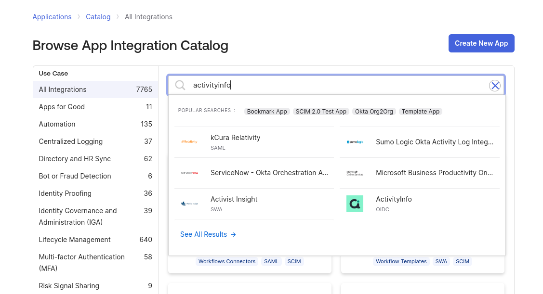Filter by Directory and HR Sync
The width and height of the screenshot is (543, 294).
pyautogui.click(x=95, y=159)
